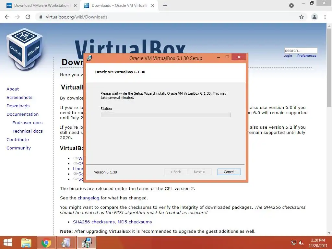Click the Chrome taskbar icon
Viewport: 332px width, 249px height.
46,243
